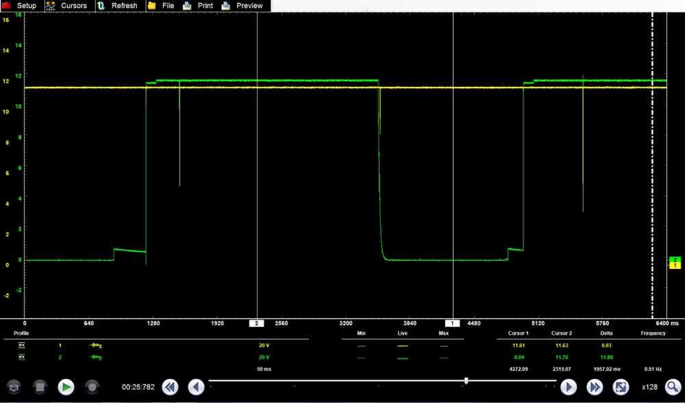Click the Print button

[197, 5]
